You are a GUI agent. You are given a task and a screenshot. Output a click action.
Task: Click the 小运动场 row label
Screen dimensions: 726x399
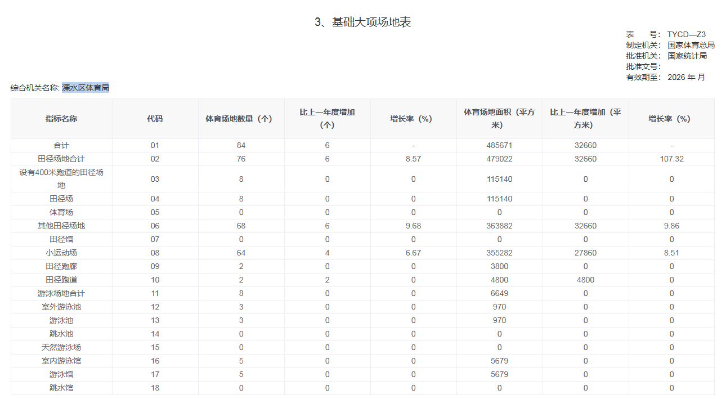pyautogui.click(x=61, y=253)
